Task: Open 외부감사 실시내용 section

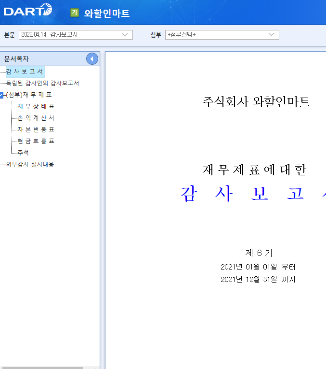Action: pos(30,164)
